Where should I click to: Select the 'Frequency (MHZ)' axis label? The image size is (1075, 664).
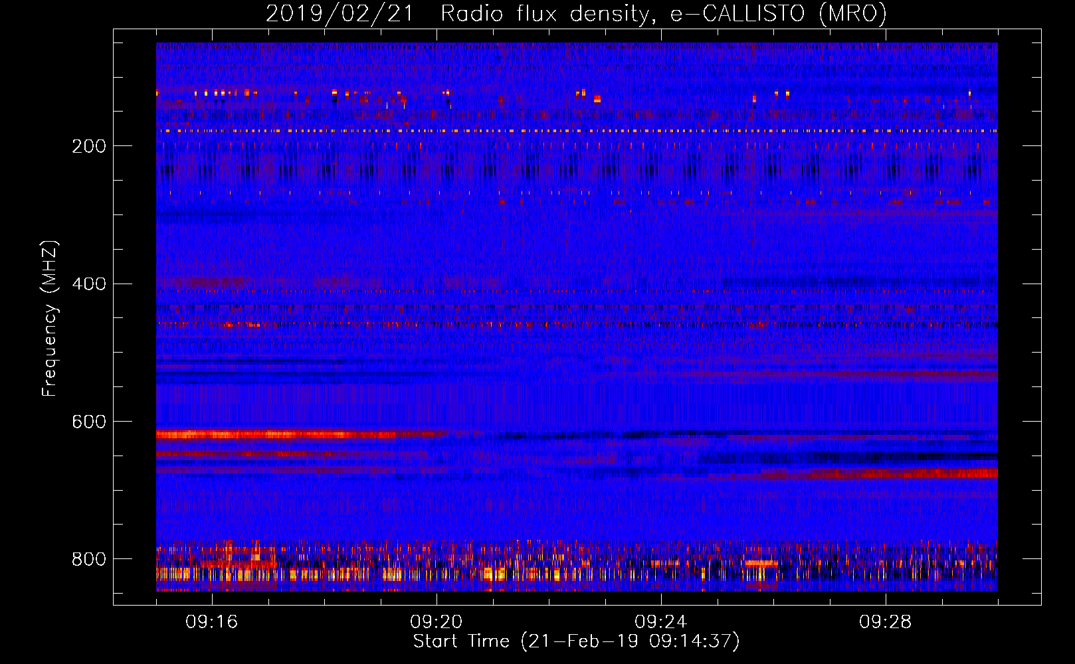click(x=49, y=318)
